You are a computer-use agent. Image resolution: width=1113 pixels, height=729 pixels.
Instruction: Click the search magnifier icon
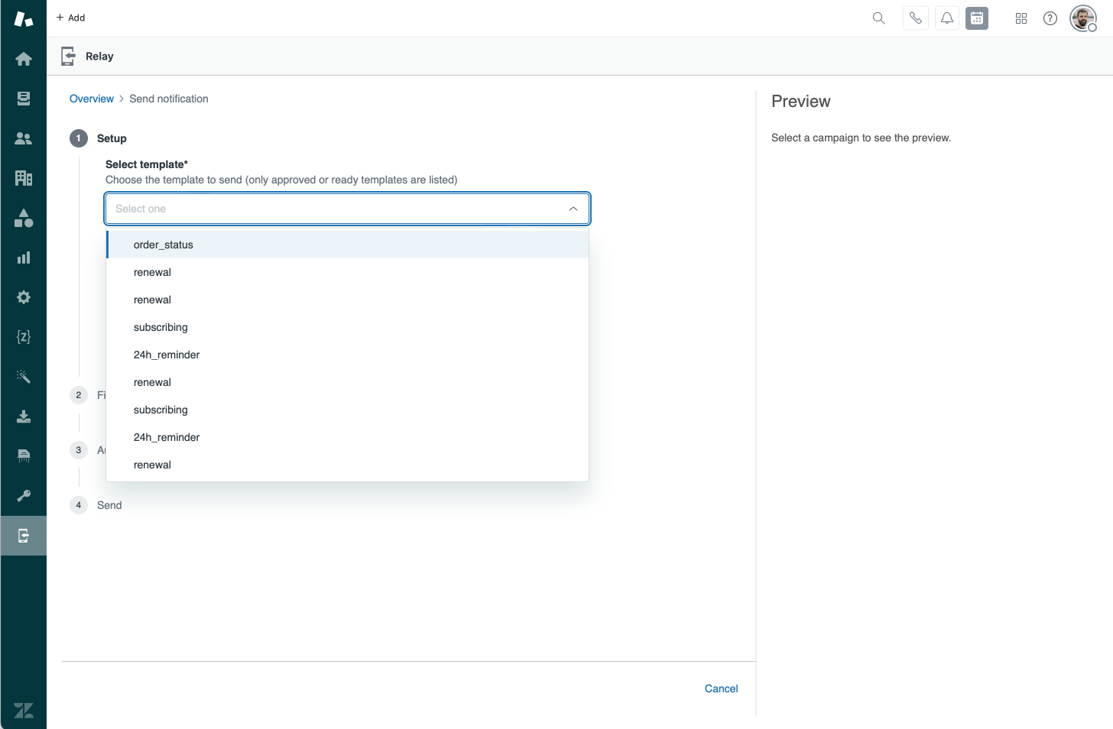(x=879, y=18)
